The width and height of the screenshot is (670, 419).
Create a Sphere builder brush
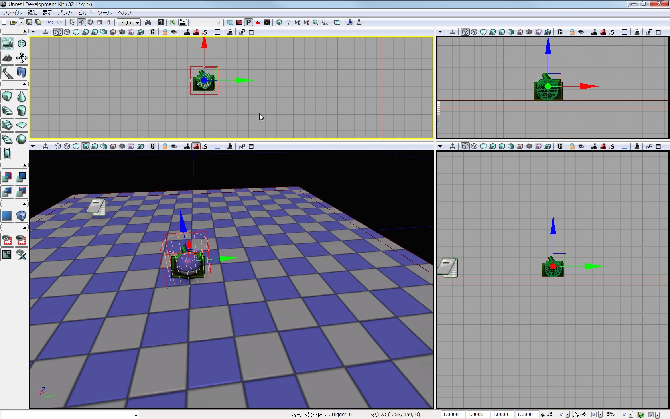pyautogui.click(x=22, y=139)
